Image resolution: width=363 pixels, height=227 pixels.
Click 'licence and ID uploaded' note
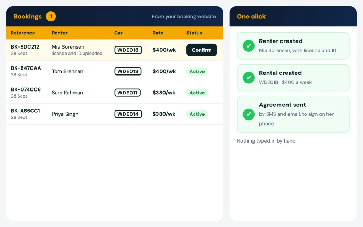point(77,54)
